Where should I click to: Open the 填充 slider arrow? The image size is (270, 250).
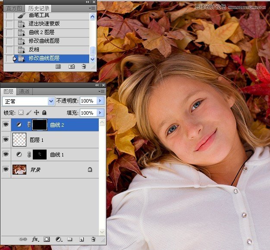point(100,112)
